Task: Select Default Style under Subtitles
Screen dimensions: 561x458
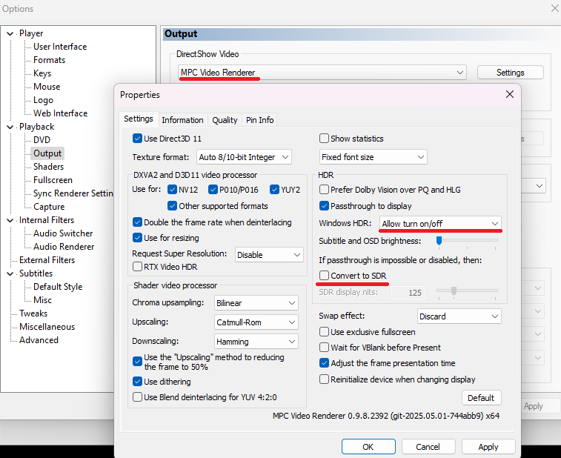Action: [58, 287]
